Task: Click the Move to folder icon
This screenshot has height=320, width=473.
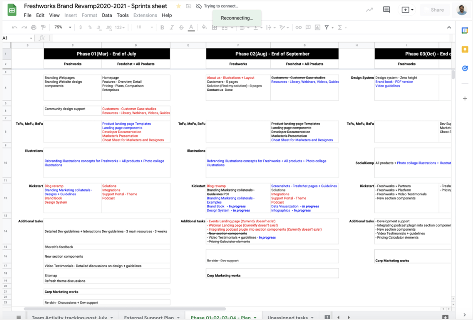Action: 189,6
